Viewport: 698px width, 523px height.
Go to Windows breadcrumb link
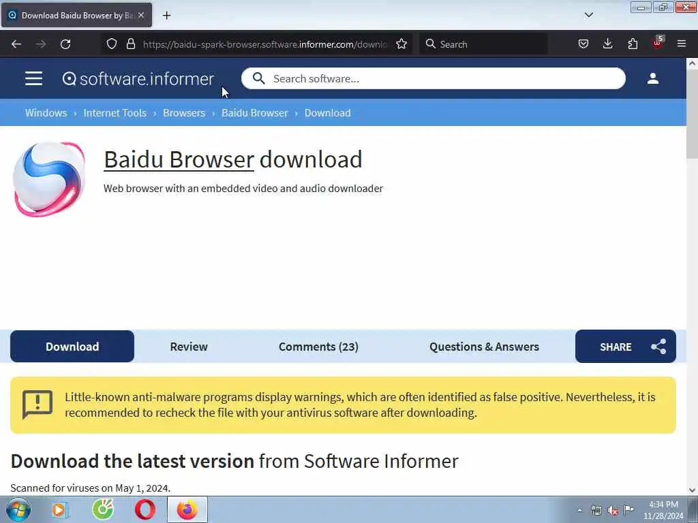pyautogui.click(x=46, y=113)
